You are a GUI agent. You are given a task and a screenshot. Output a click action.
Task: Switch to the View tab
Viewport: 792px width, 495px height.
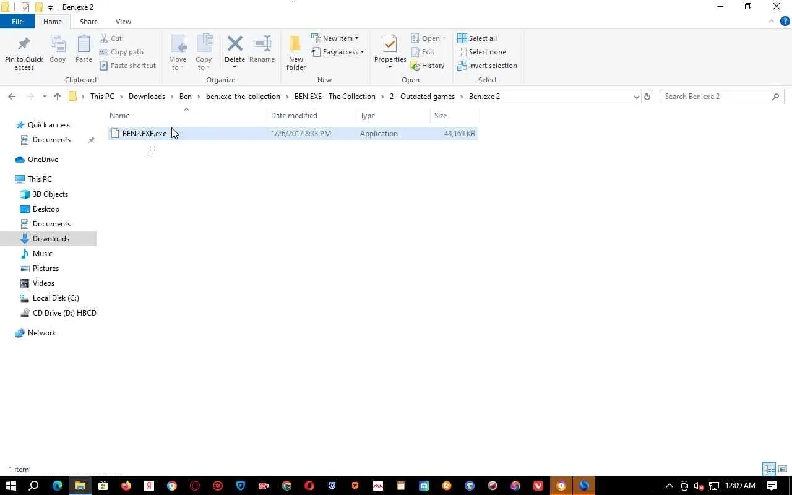[123, 22]
